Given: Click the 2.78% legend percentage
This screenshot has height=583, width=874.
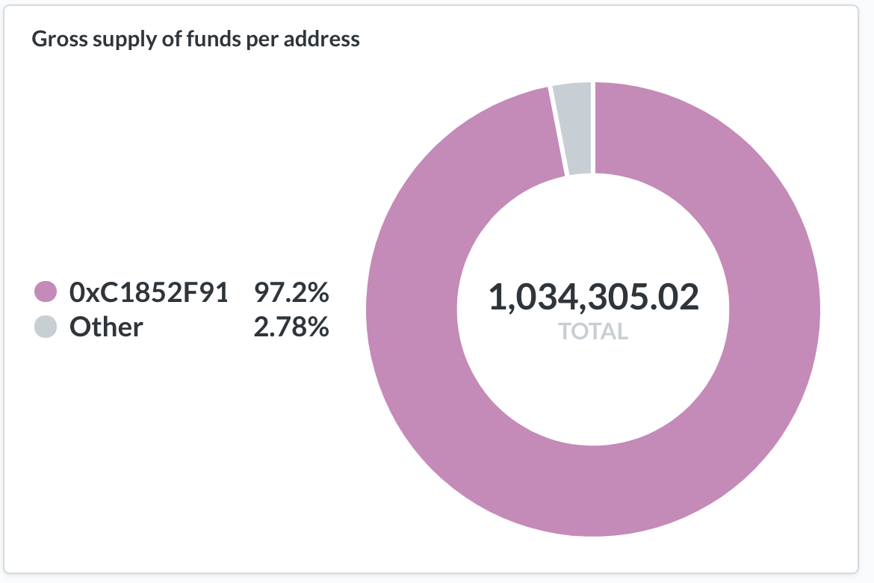Looking at the screenshot, I should (291, 327).
